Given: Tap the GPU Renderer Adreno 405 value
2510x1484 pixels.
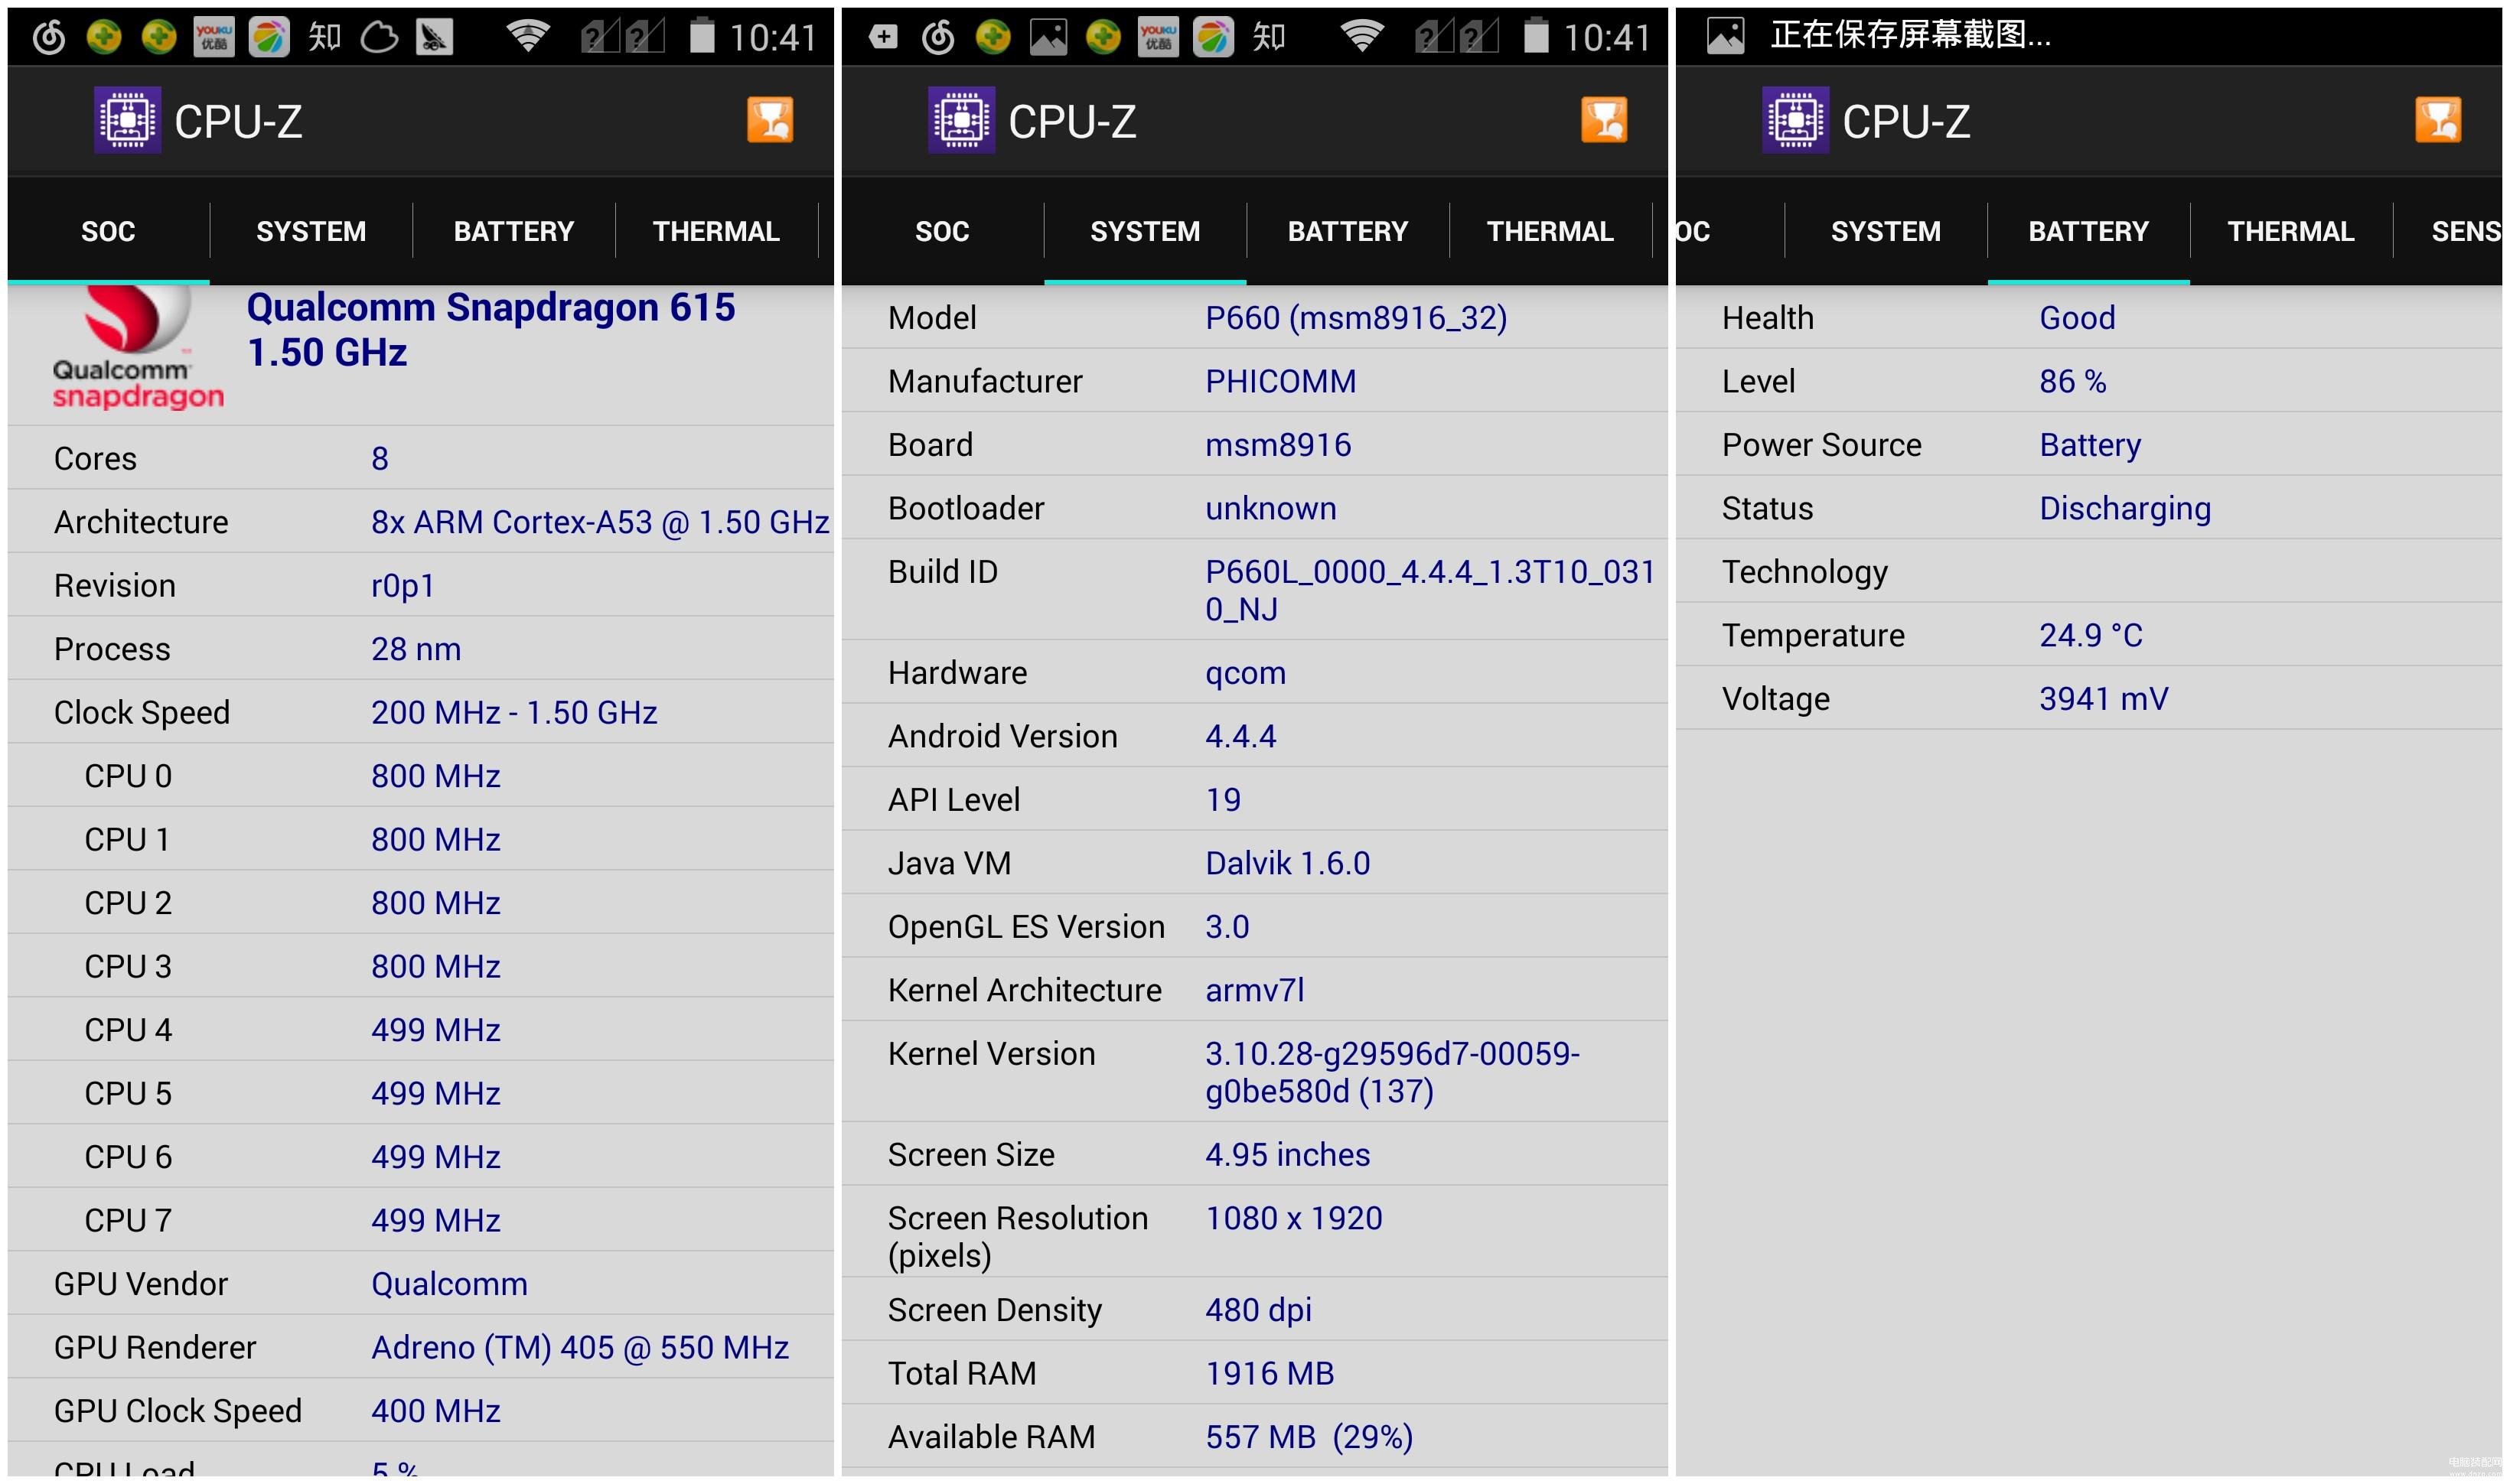Looking at the screenshot, I should 580,1346.
